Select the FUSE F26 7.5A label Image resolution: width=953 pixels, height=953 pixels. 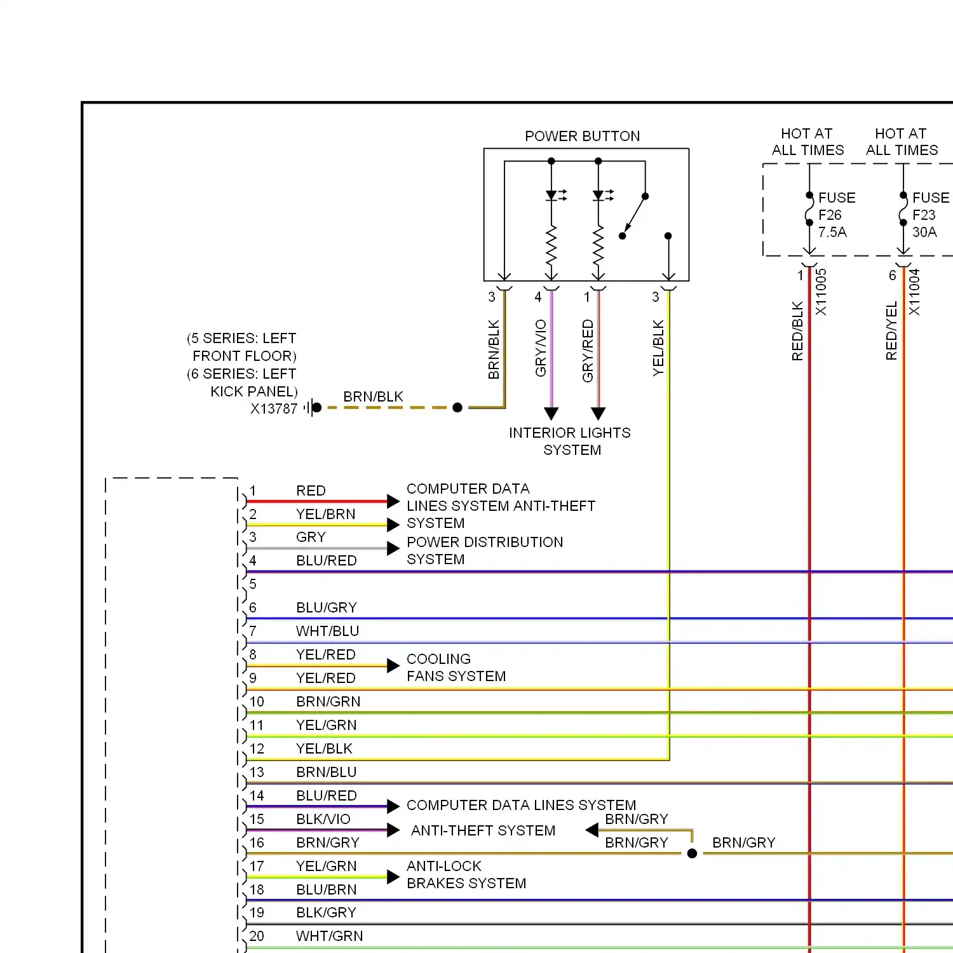point(837,215)
